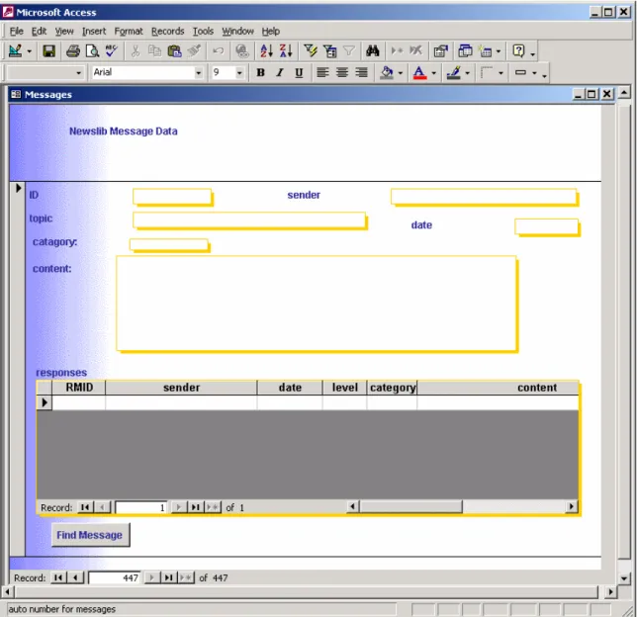
Task: Sort records ascending A to Z
Action: (x=266, y=51)
